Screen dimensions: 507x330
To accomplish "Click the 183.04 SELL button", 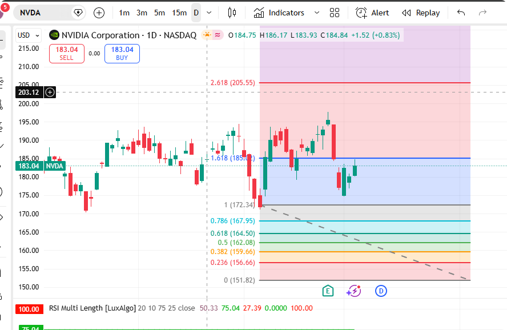I will point(67,54).
